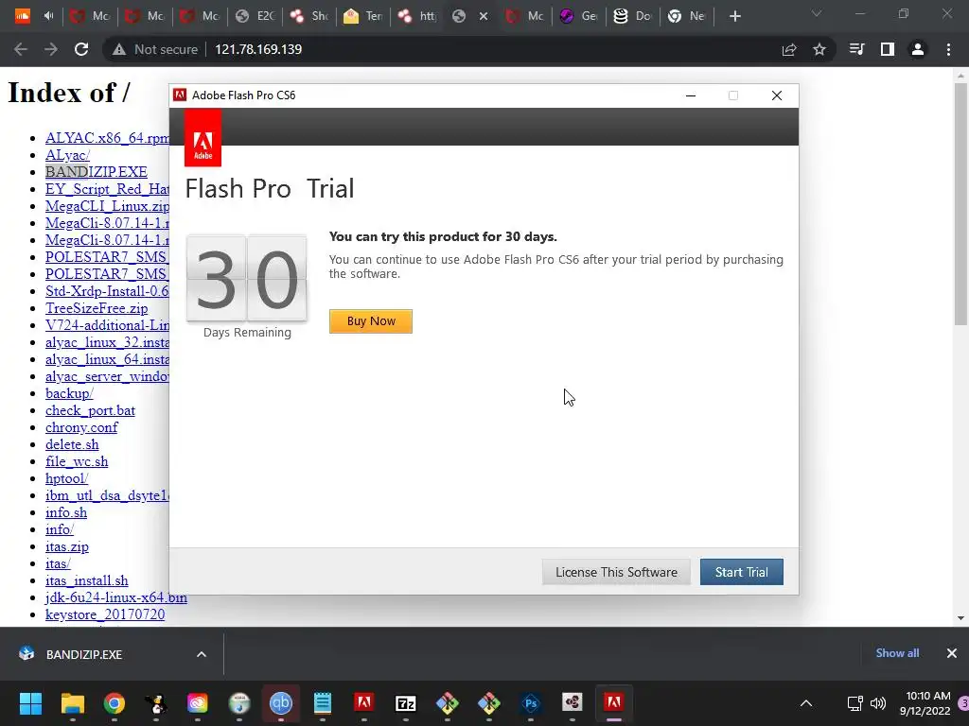The image size is (969, 726).
Task: Click Show all downloads
Action: 897,653
